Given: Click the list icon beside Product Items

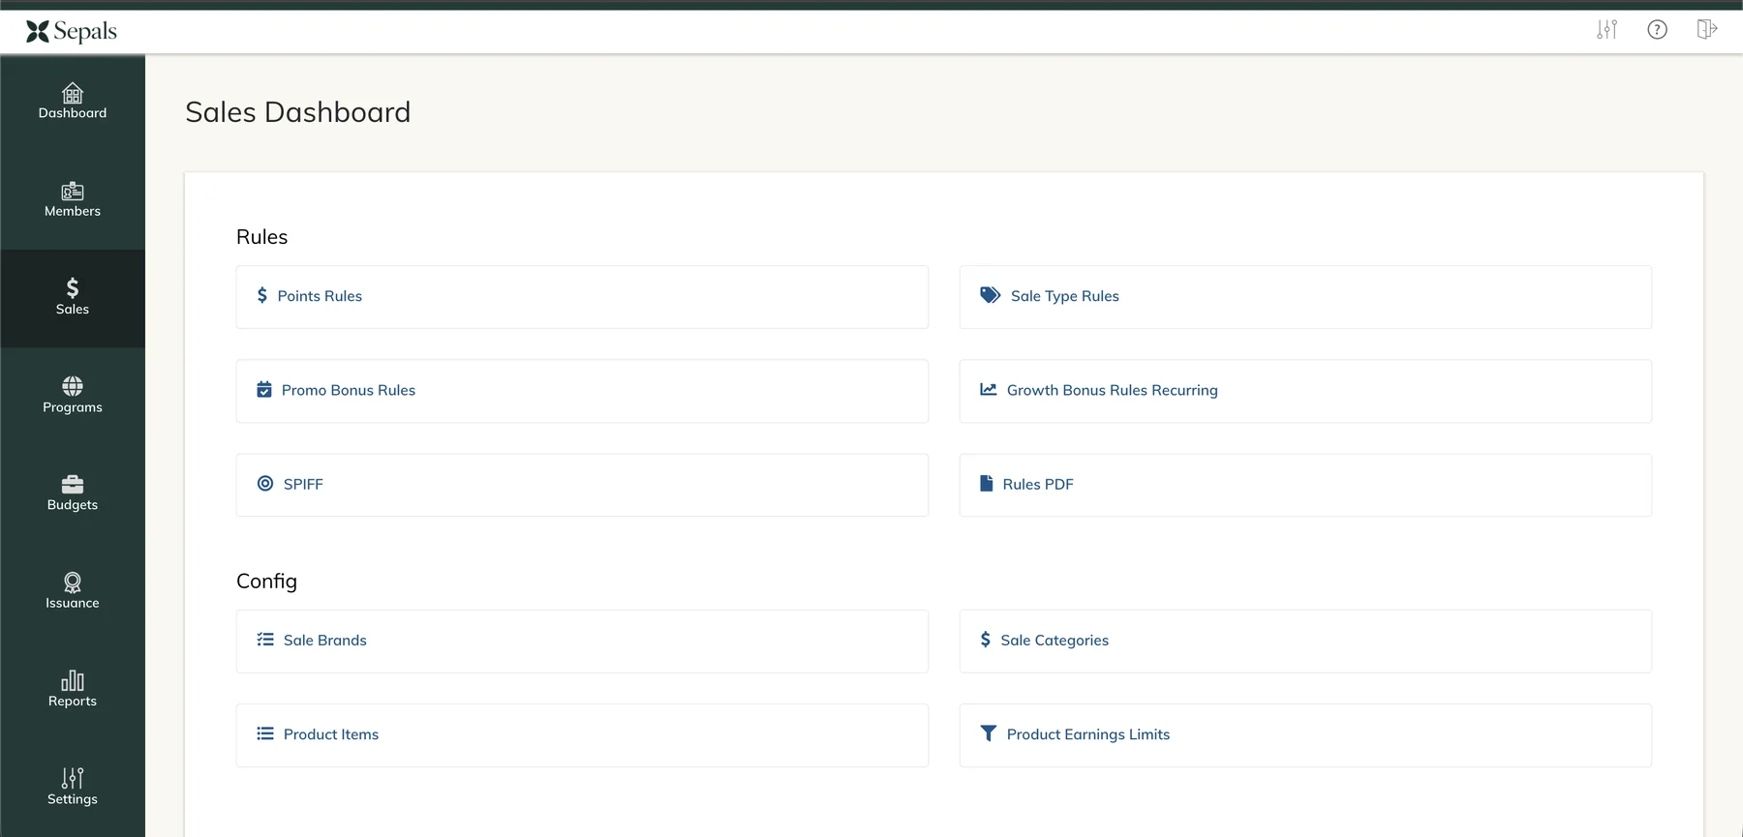Looking at the screenshot, I should [264, 733].
